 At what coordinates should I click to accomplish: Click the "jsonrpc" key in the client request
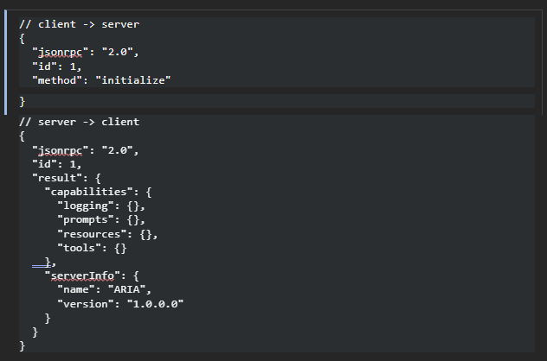click(x=60, y=53)
